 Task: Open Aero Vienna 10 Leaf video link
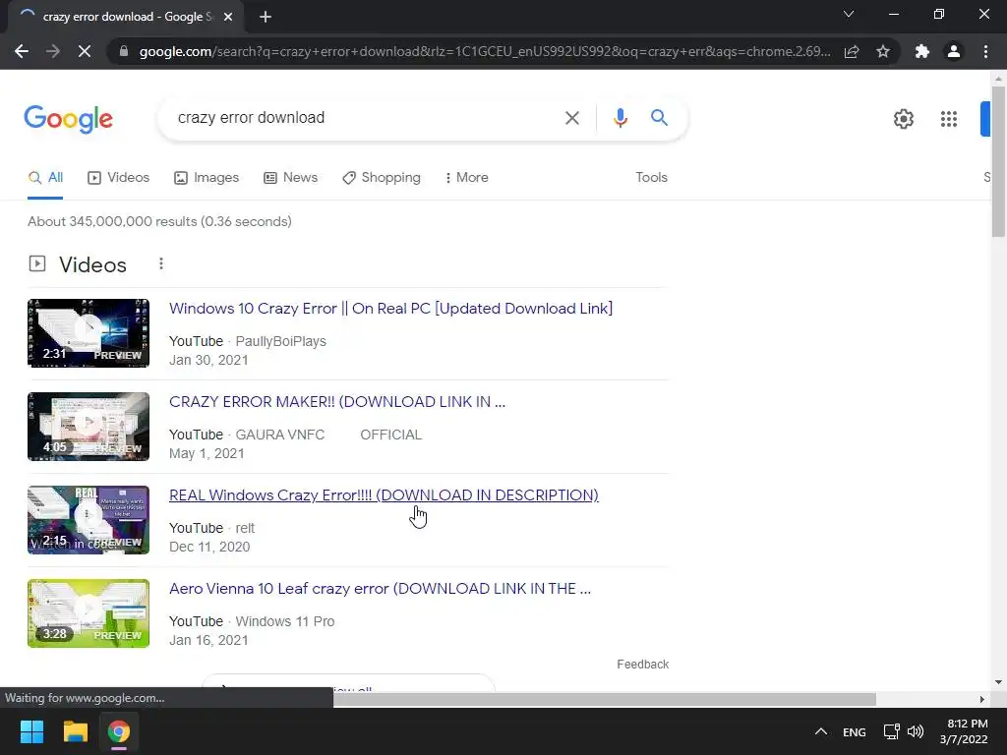pos(380,589)
